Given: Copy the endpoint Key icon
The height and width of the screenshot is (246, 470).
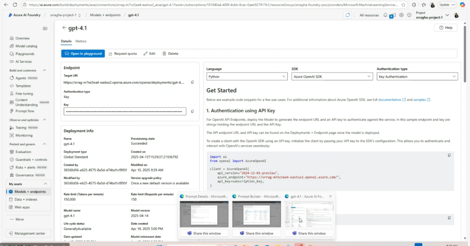Looking at the screenshot, I should click(x=192, y=111).
